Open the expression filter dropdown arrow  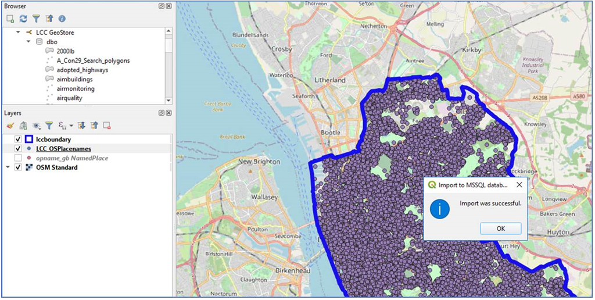[x=71, y=126]
